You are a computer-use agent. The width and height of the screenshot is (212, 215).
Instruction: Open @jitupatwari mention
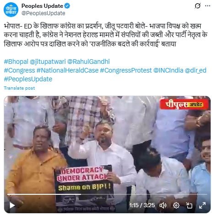click(48, 62)
